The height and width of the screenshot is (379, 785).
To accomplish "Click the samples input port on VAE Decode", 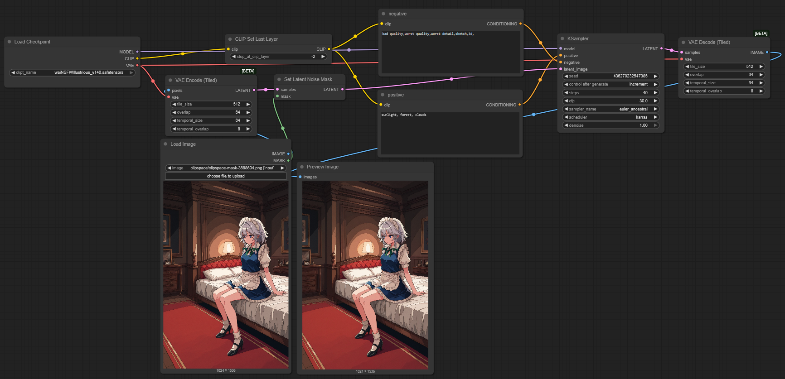I will [x=682, y=52].
